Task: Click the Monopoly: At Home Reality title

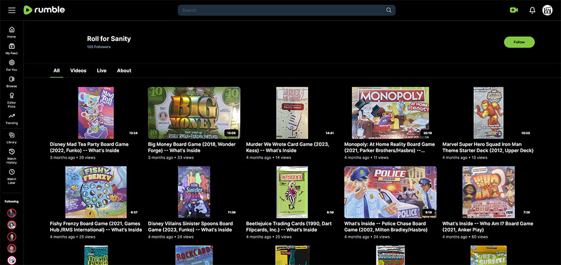Action: point(390,147)
